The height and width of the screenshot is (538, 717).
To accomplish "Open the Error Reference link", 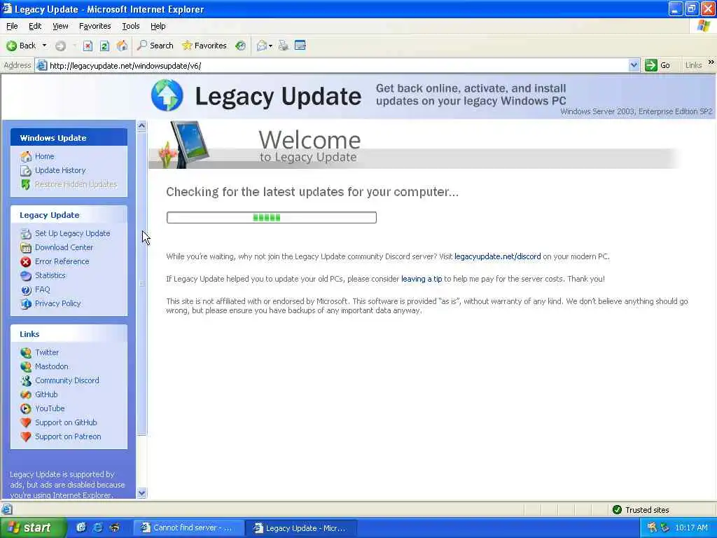I will (62, 262).
